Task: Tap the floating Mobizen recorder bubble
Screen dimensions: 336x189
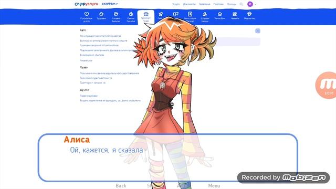Action: [x=326, y=85]
